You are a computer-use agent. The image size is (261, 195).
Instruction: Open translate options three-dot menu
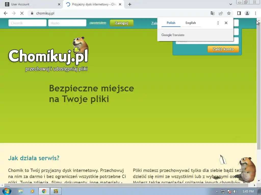pos(218,23)
